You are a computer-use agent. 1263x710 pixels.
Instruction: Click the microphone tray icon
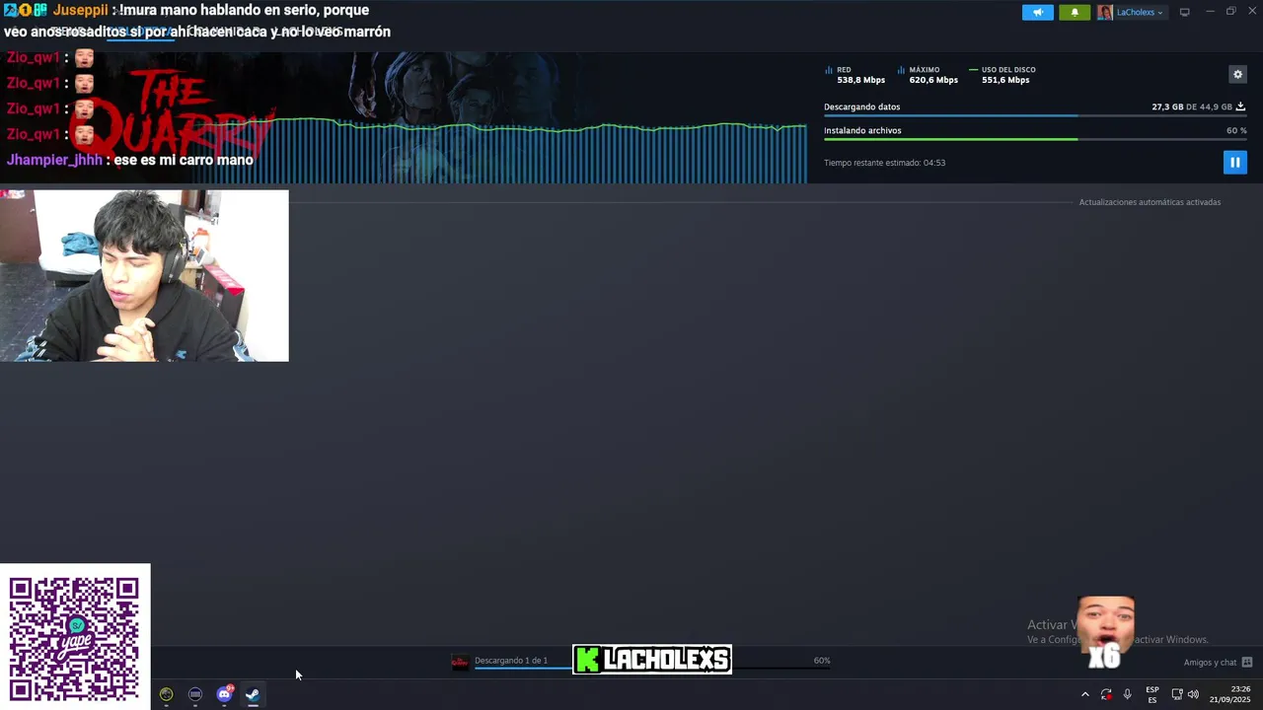[1128, 694]
